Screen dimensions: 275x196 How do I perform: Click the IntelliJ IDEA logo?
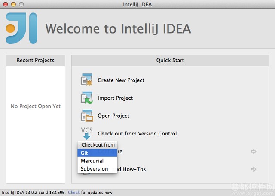click(x=21, y=28)
